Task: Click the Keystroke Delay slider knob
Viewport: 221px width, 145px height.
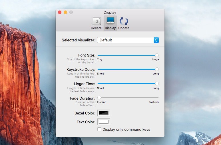Action: 157,69
